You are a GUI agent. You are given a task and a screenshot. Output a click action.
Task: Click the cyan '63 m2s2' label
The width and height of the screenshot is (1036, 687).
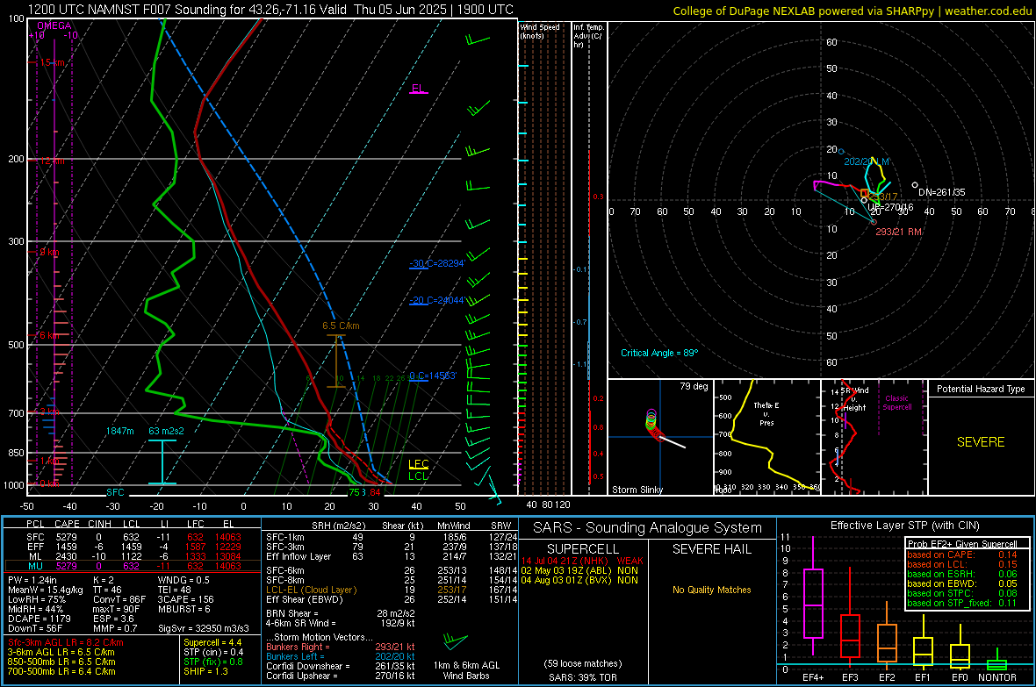click(x=167, y=431)
